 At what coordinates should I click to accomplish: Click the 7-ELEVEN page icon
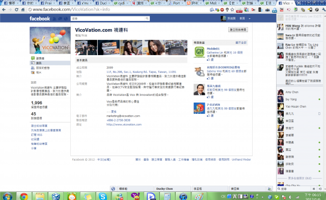[199, 108]
